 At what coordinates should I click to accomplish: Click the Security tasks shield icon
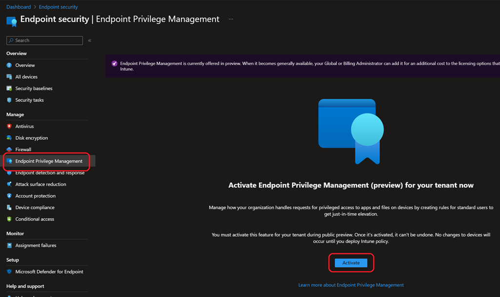click(x=9, y=100)
